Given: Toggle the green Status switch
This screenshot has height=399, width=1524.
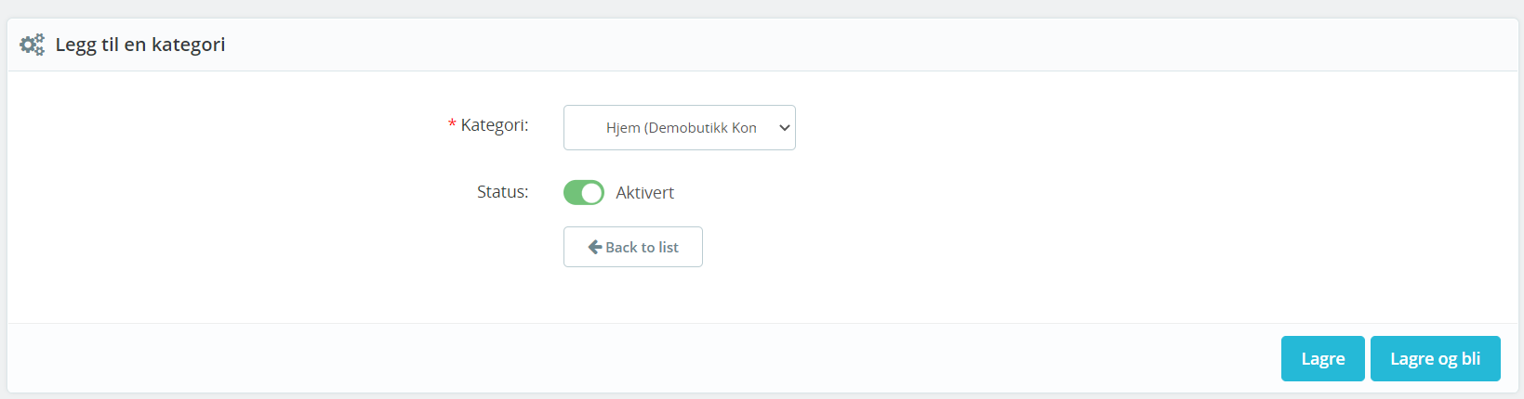Looking at the screenshot, I should 584,192.
